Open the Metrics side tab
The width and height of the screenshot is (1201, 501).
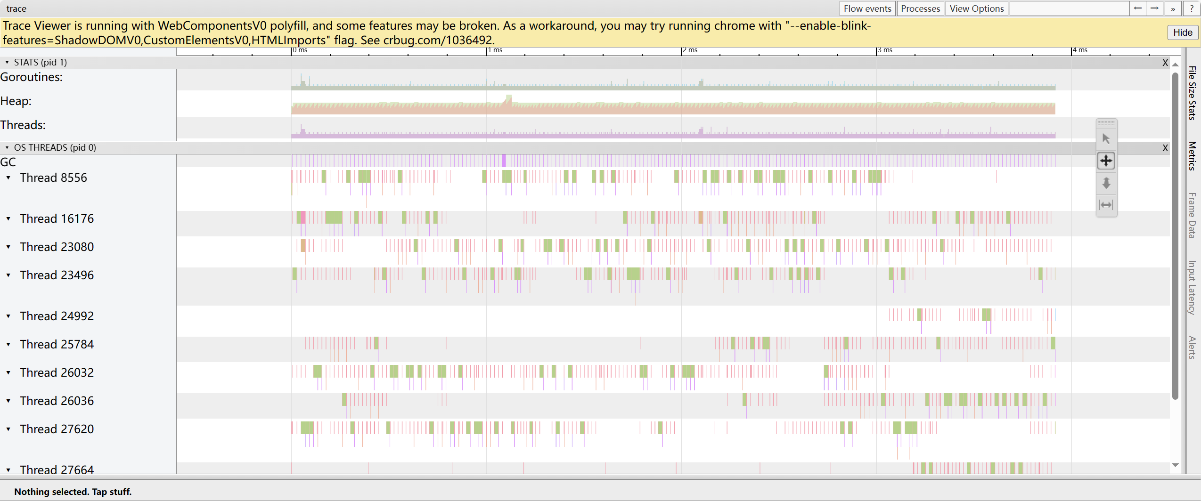(x=1192, y=156)
